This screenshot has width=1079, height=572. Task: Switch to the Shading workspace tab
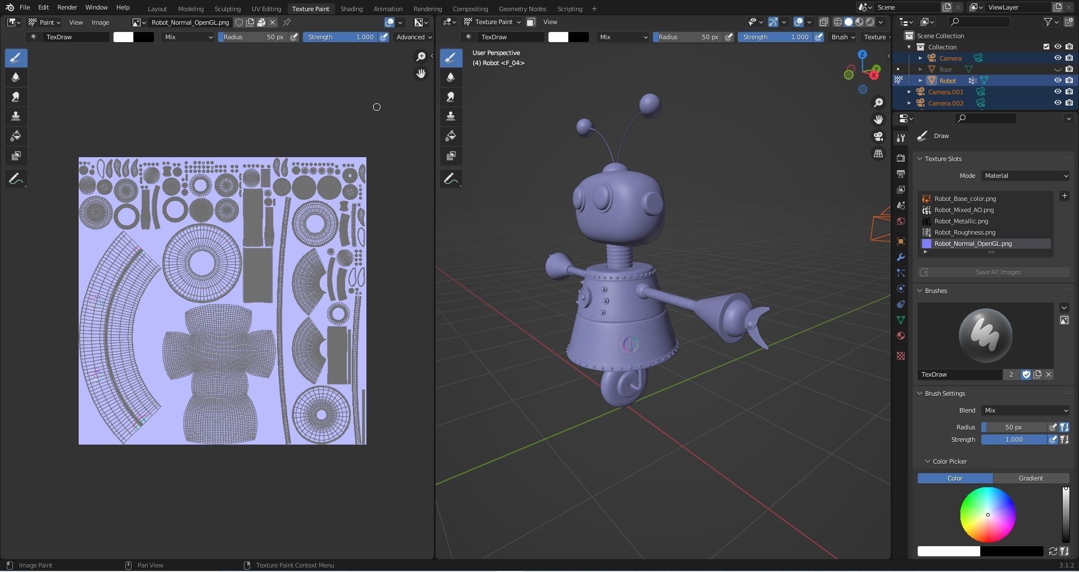[x=351, y=8]
